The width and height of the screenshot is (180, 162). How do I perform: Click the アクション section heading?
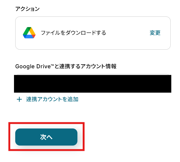pos(27,9)
